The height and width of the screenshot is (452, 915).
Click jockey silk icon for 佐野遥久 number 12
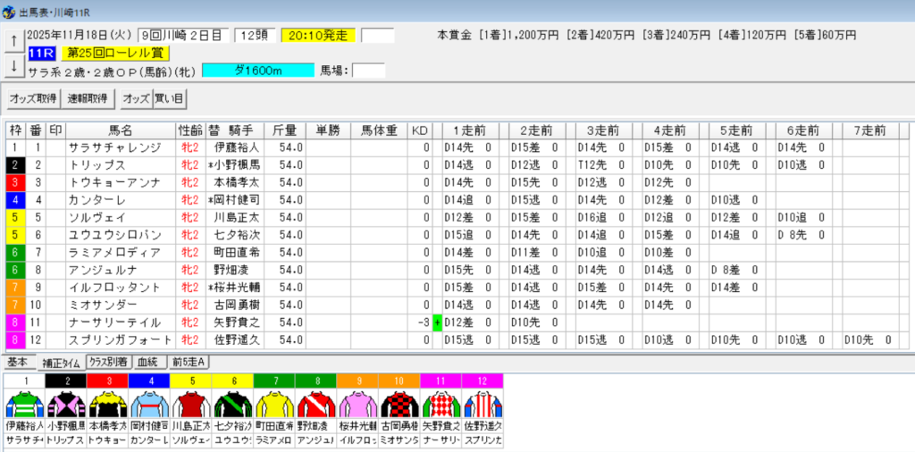[x=483, y=404]
